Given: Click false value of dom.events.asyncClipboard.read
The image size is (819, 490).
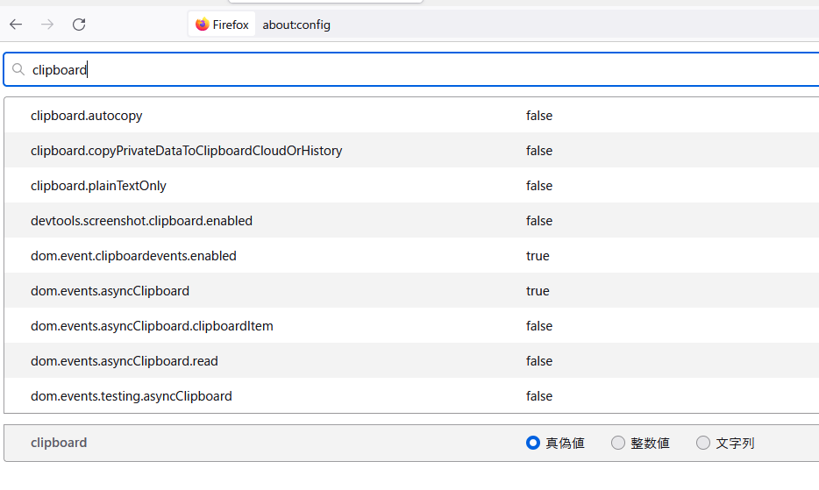Looking at the screenshot, I should tap(539, 360).
